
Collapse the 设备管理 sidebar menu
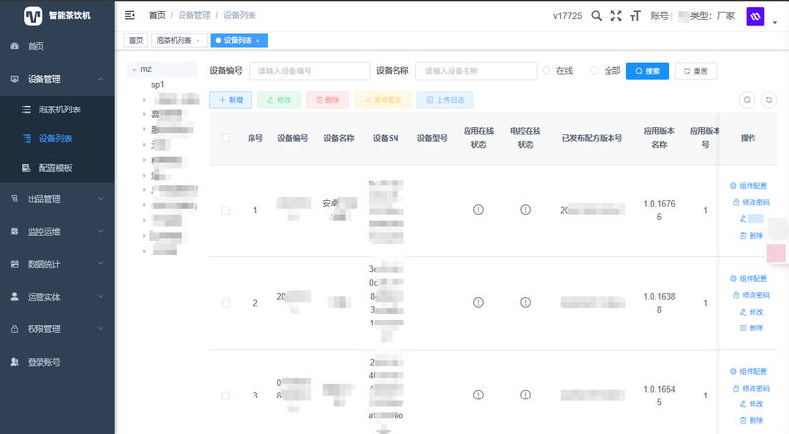(57, 79)
